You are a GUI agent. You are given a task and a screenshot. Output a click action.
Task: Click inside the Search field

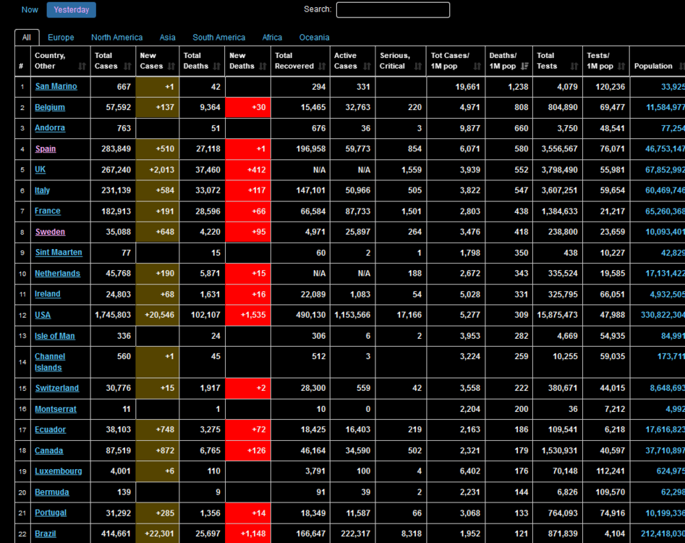[x=393, y=9]
